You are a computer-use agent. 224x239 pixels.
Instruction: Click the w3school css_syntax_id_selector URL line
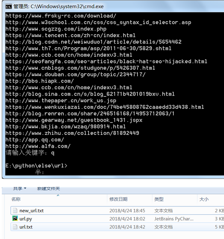(x=98, y=22)
